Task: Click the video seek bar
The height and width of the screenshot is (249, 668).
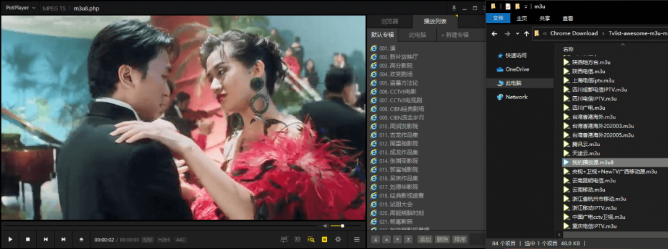Action: point(160,226)
